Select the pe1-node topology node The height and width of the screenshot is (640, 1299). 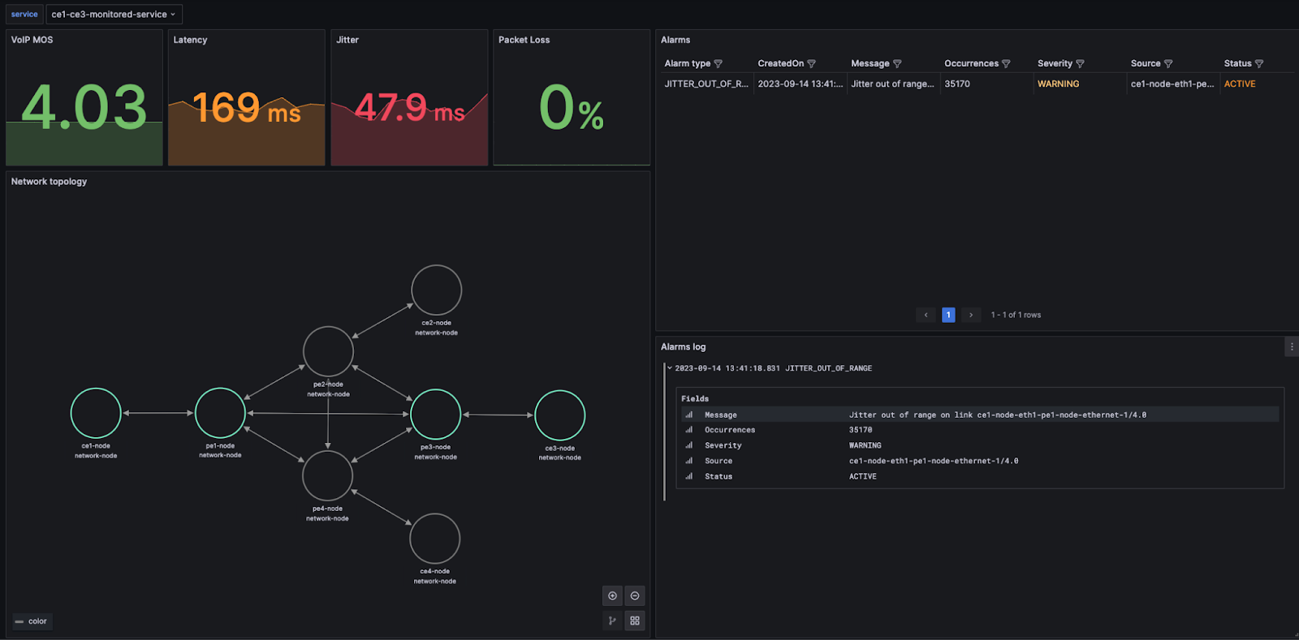220,413
